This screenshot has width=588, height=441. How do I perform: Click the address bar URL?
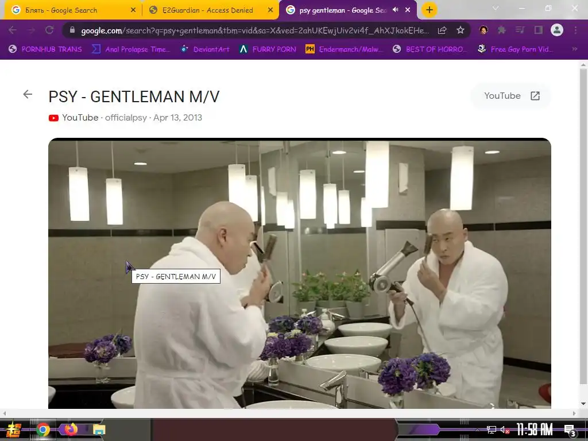click(x=255, y=30)
